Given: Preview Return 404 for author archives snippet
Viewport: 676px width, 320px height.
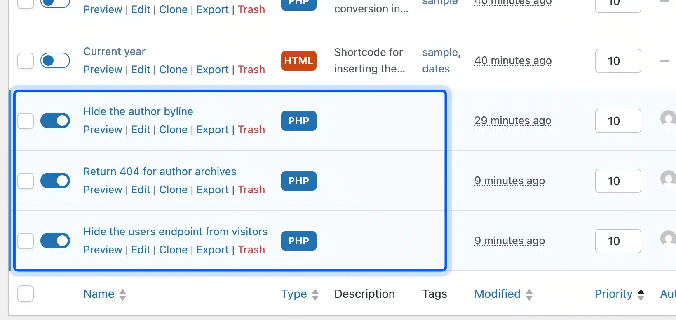Looking at the screenshot, I should coord(103,190).
